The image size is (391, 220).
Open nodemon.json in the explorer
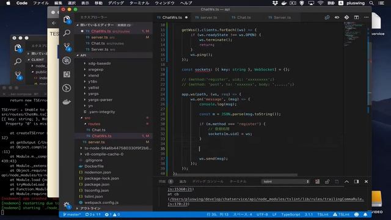98,172
